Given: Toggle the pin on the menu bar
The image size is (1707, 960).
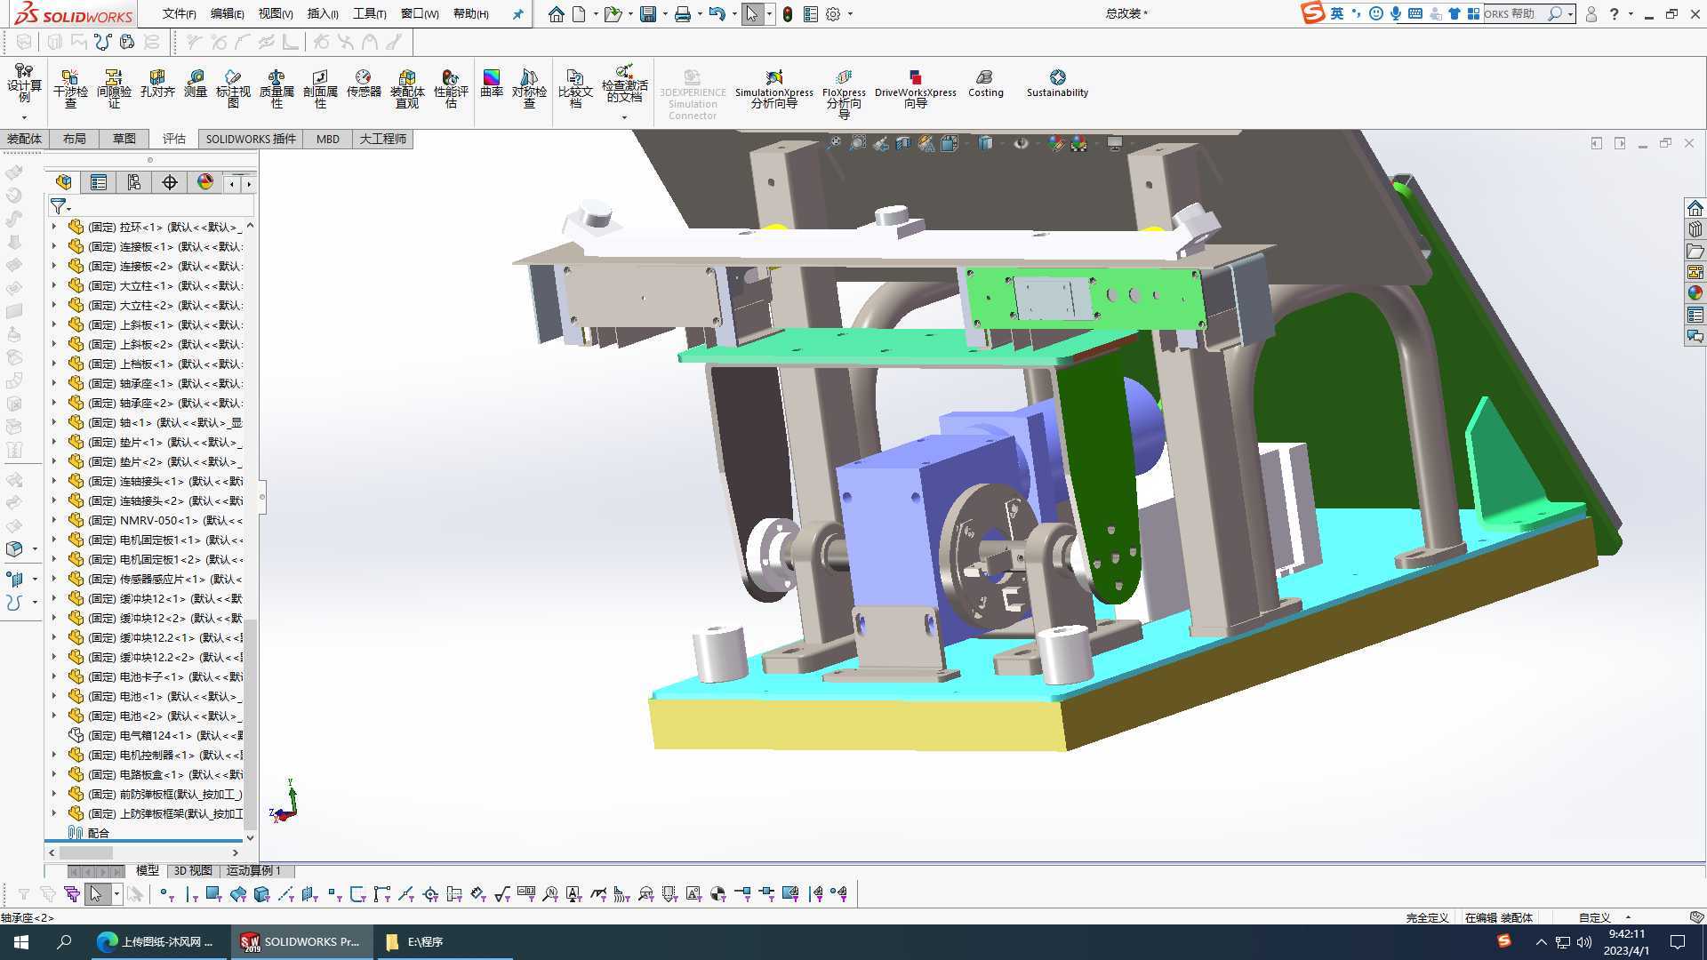Looking at the screenshot, I should tap(517, 14).
